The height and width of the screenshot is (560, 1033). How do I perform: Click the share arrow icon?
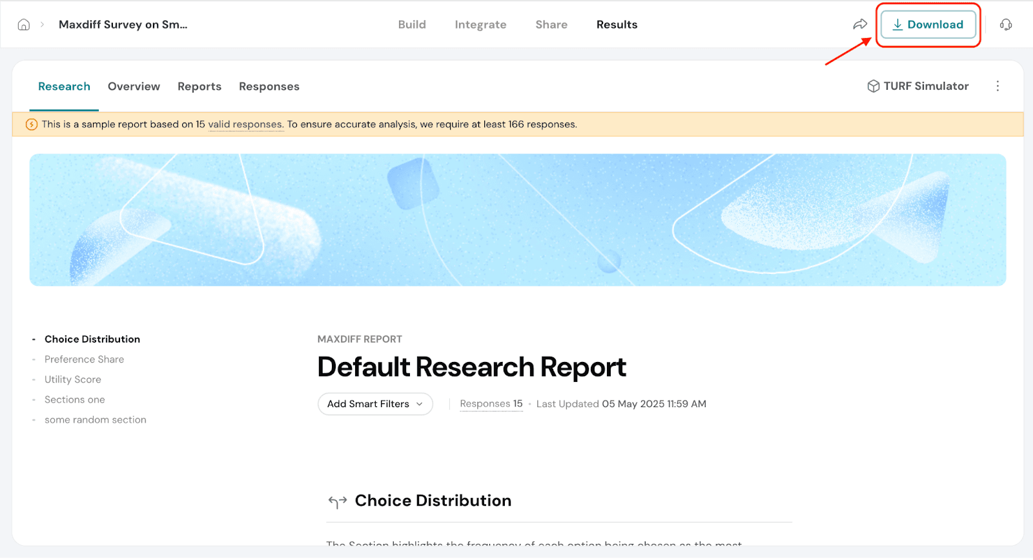pos(860,25)
